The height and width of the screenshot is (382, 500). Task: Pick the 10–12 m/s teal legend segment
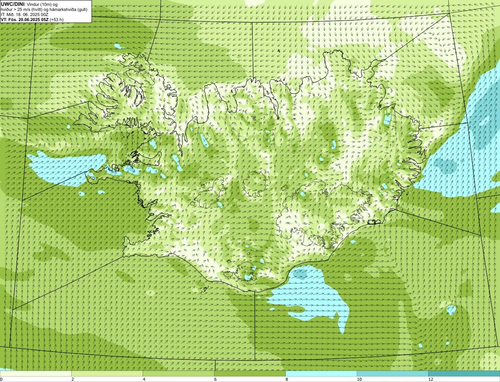[393, 374]
